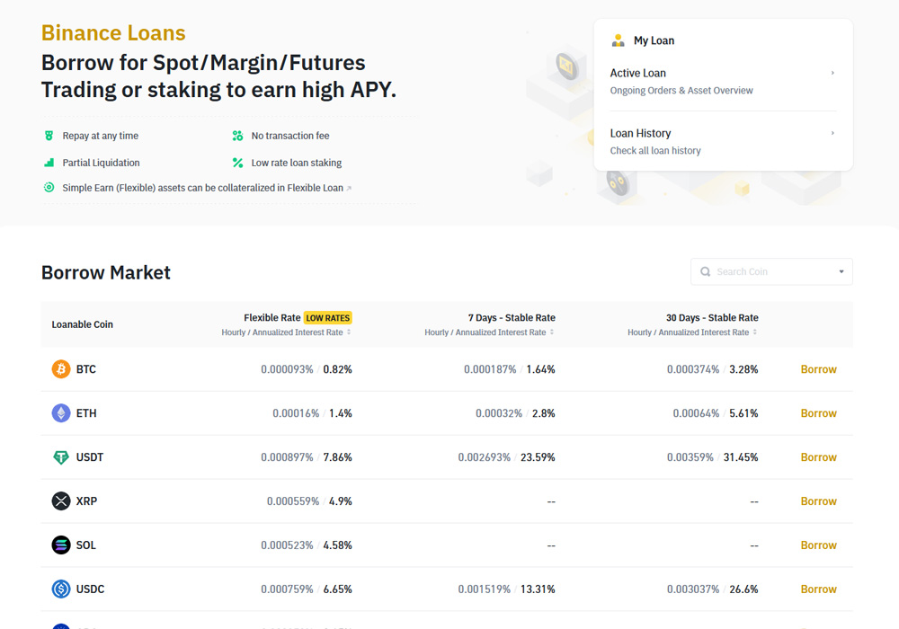Click the search magnifier icon

706,270
